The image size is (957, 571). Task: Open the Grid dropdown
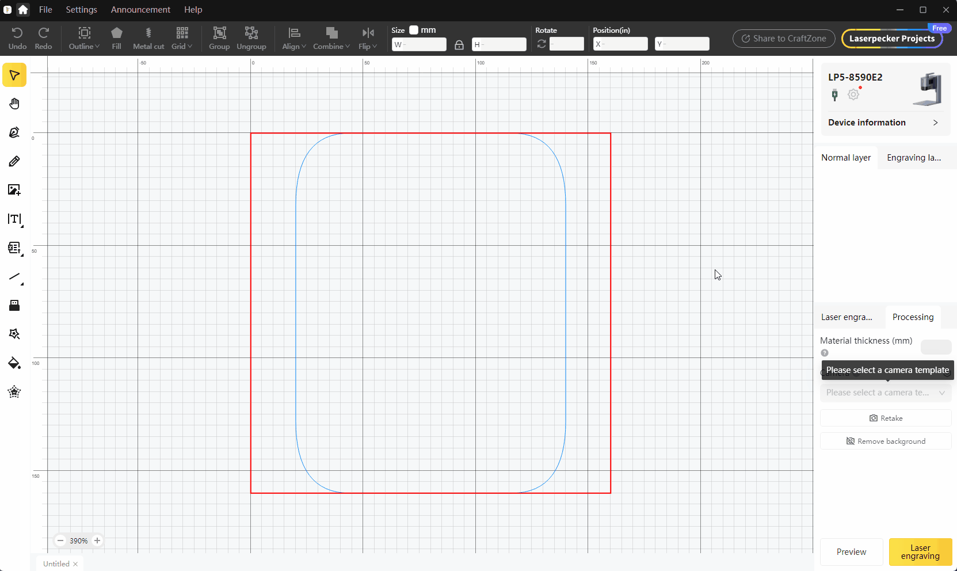pyautogui.click(x=182, y=39)
